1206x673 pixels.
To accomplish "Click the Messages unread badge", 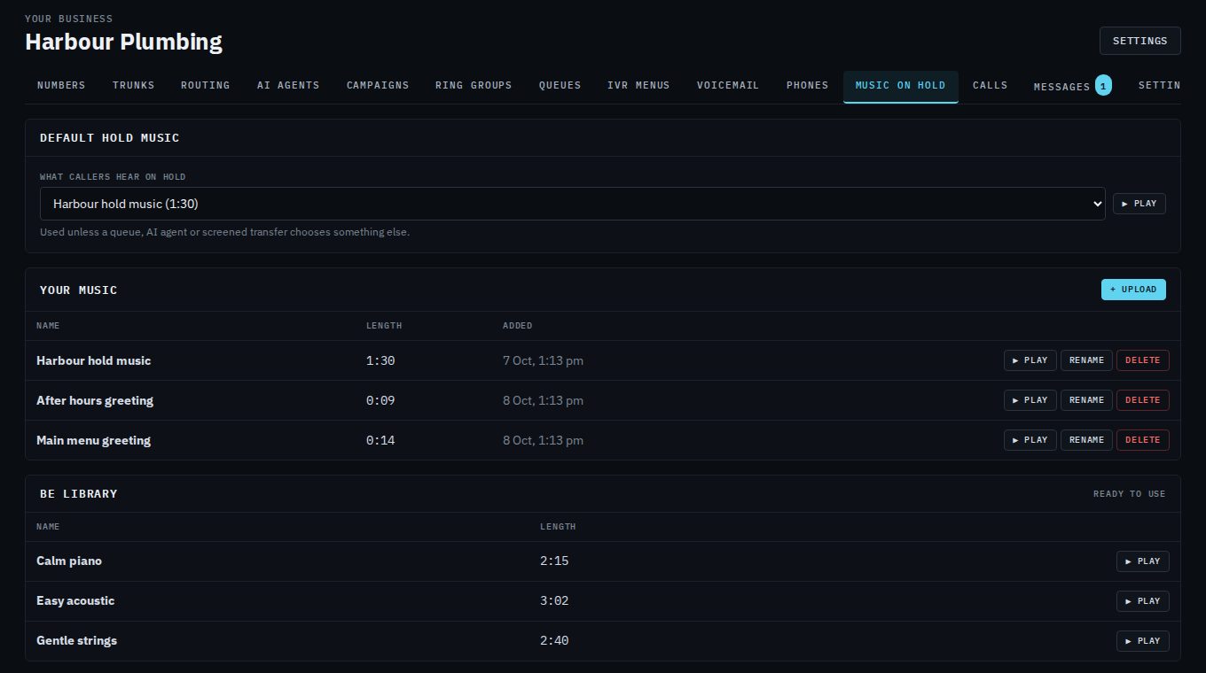I will tap(1103, 86).
